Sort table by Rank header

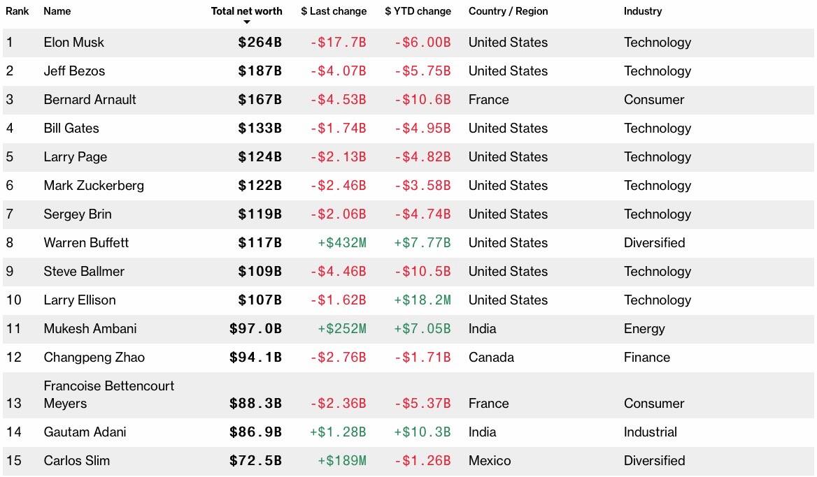[x=17, y=11]
